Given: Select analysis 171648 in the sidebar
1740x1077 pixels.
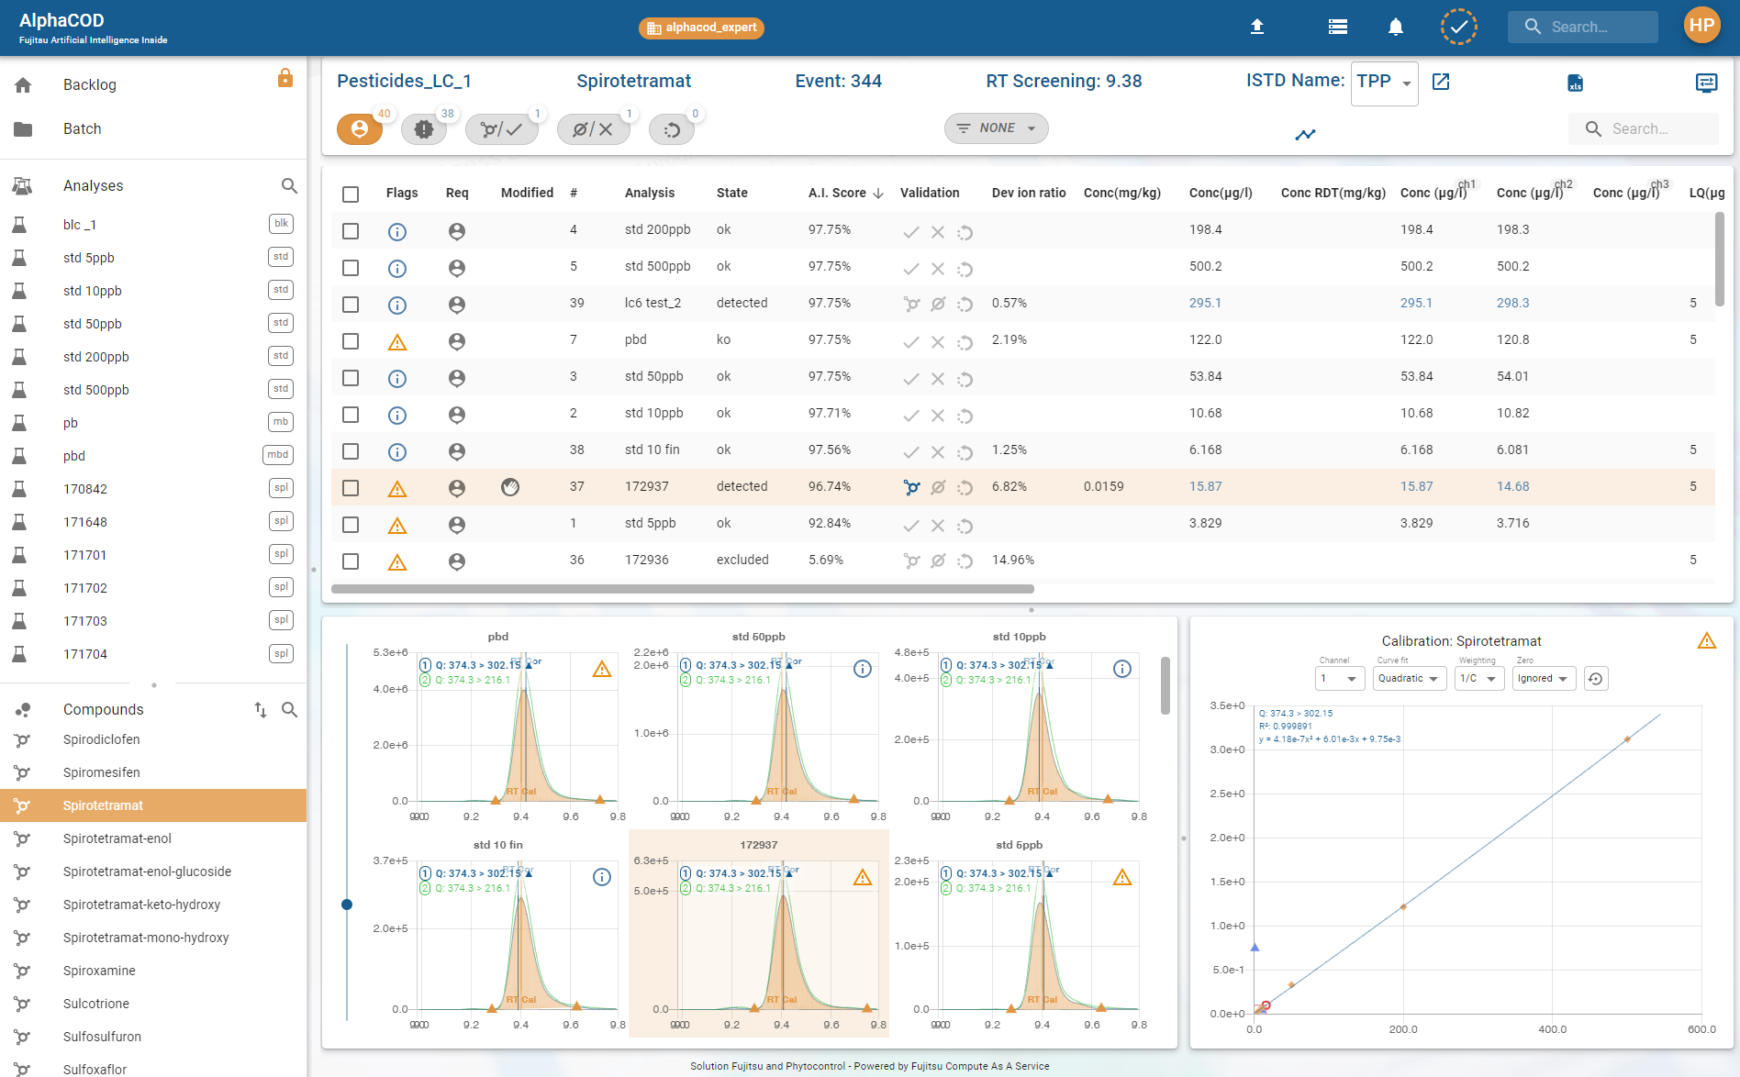Looking at the screenshot, I should 85,522.
